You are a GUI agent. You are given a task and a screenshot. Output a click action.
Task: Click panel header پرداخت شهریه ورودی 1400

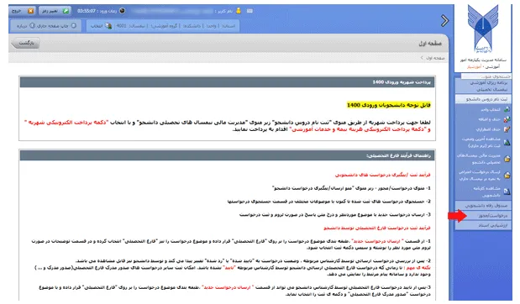tap(227, 82)
